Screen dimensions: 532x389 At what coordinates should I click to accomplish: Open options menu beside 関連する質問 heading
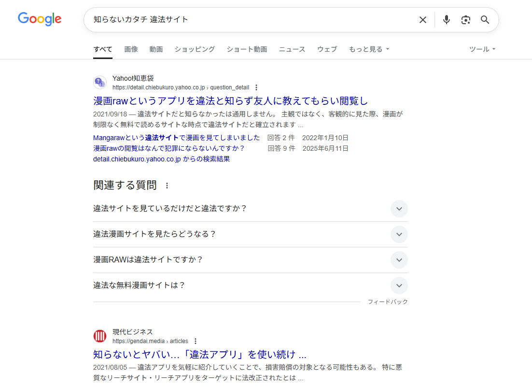coord(167,185)
